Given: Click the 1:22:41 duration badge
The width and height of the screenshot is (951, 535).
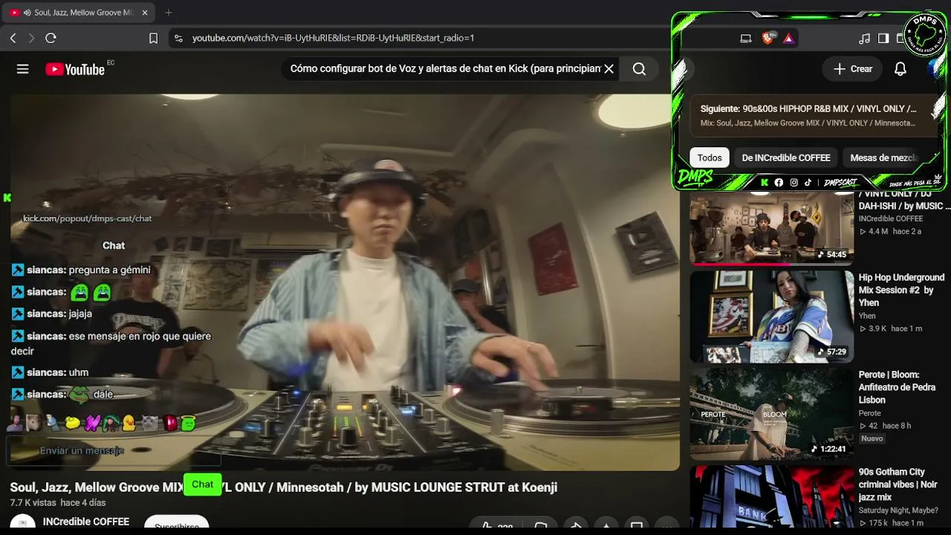Looking at the screenshot, I should point(828,449).
